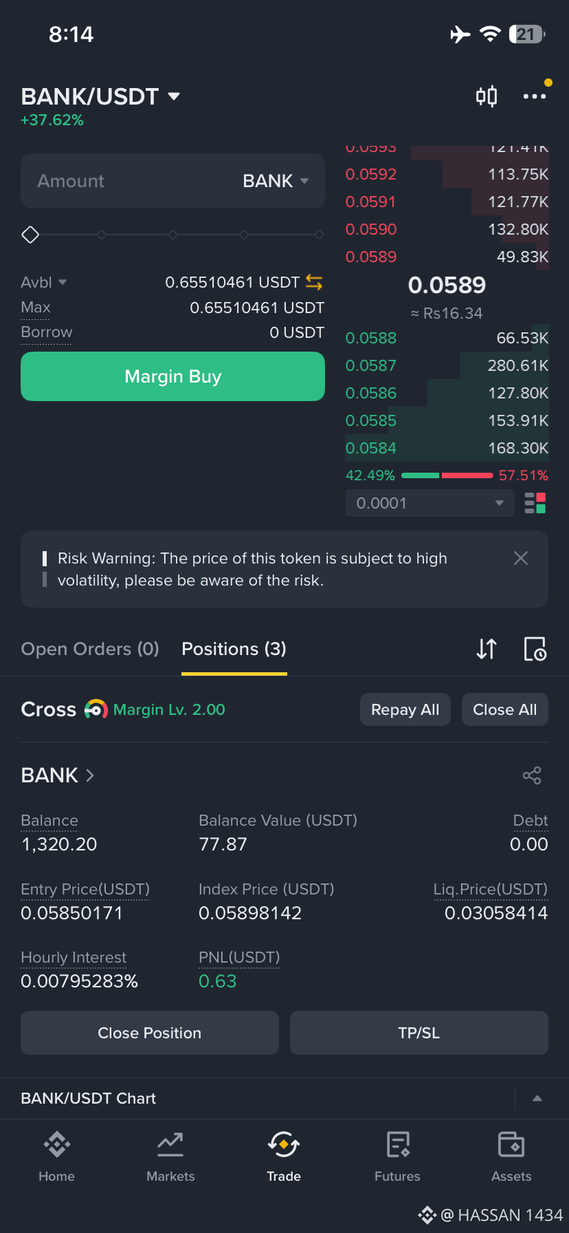This screenshot has width=569, height=1233.
Task: Tap the amount percentage slider handle
Action: point(30,235)
